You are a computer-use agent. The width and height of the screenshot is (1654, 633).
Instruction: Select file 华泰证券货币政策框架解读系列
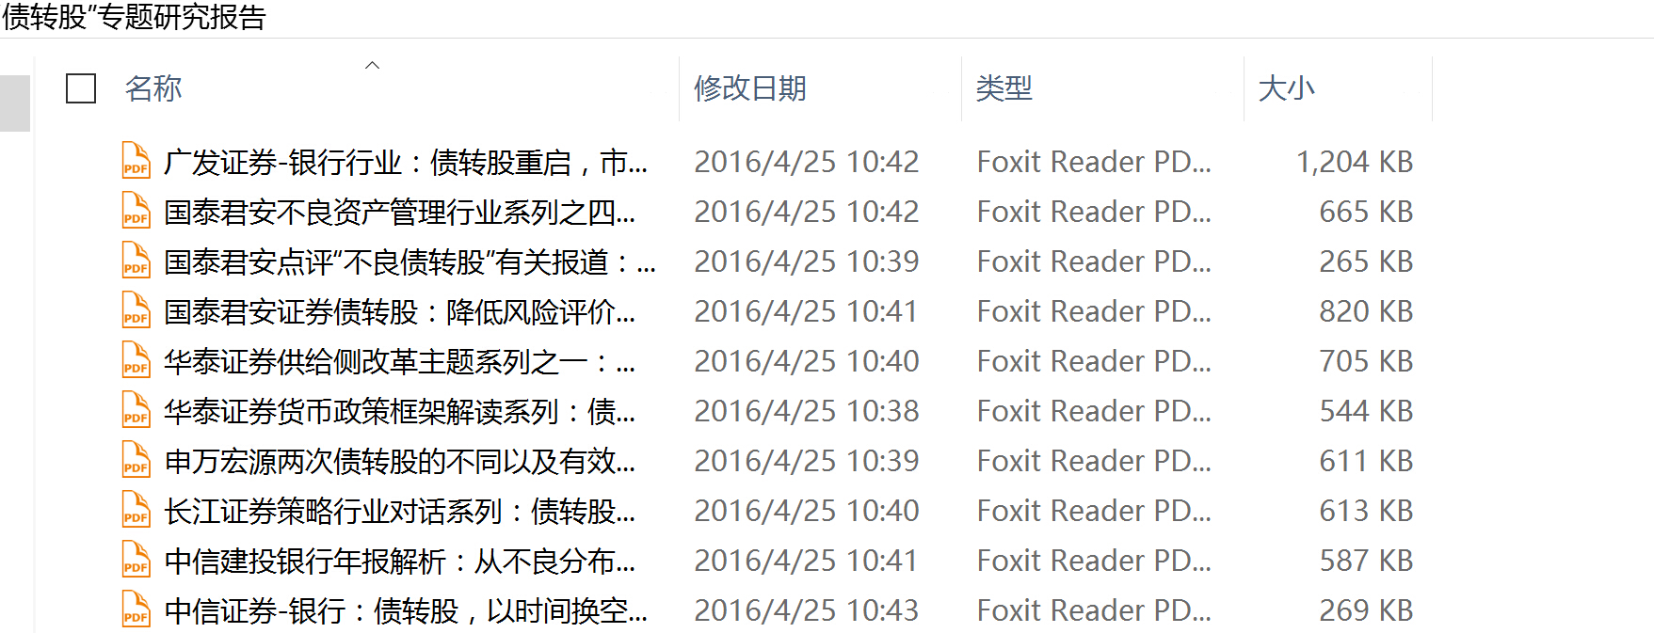tap(400, 411)
